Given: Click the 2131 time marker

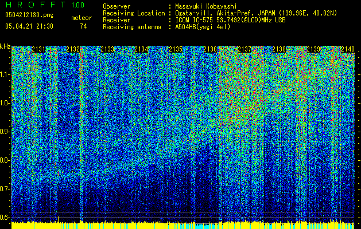Looking at the screenshot, I should 38,49.
